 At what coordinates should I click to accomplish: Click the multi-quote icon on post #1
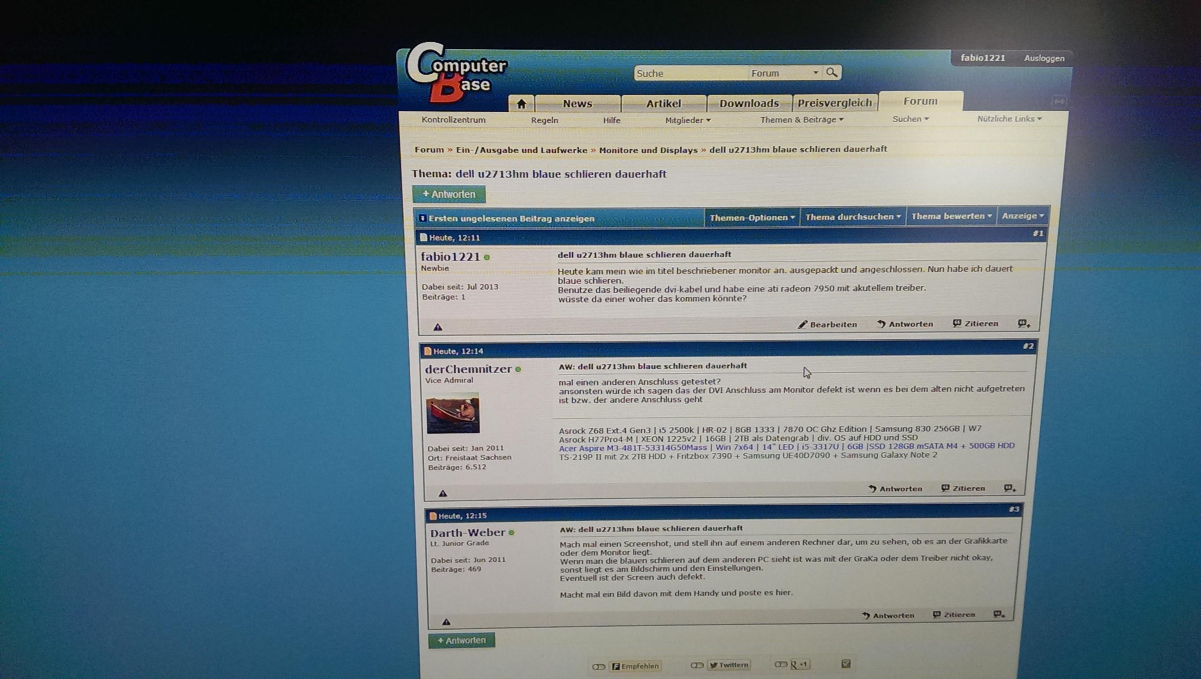[1024, 324]
